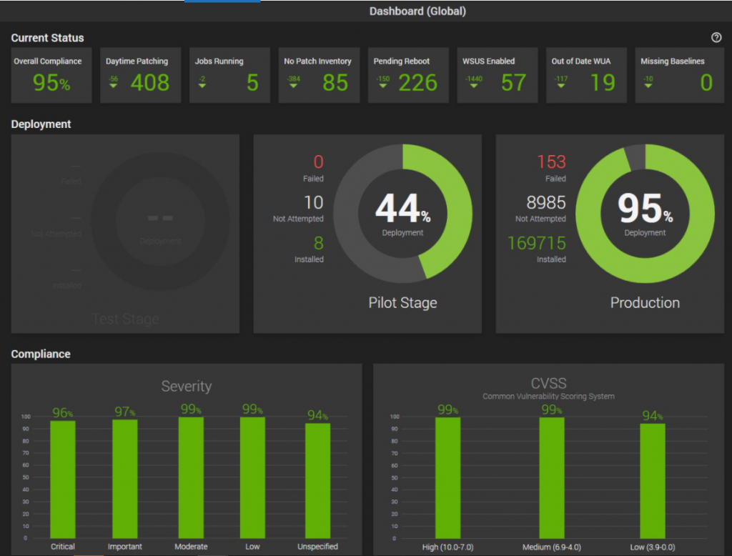Select the disabled Test Stage panel
Screen dimensions: 732x556
[125, 234]
